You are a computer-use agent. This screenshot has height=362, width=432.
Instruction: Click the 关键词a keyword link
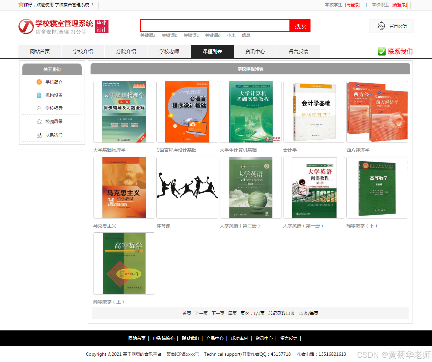pos(148,35)
